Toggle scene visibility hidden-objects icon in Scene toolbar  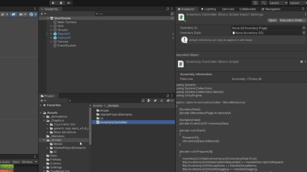tap(14, 14)
